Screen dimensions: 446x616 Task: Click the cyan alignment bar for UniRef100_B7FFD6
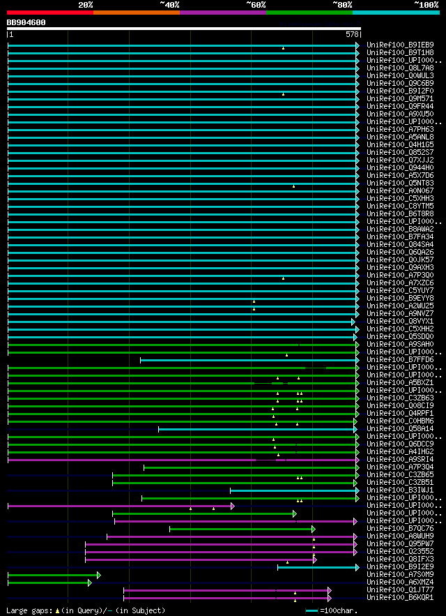pyautogui.click(x=248, y=360)
